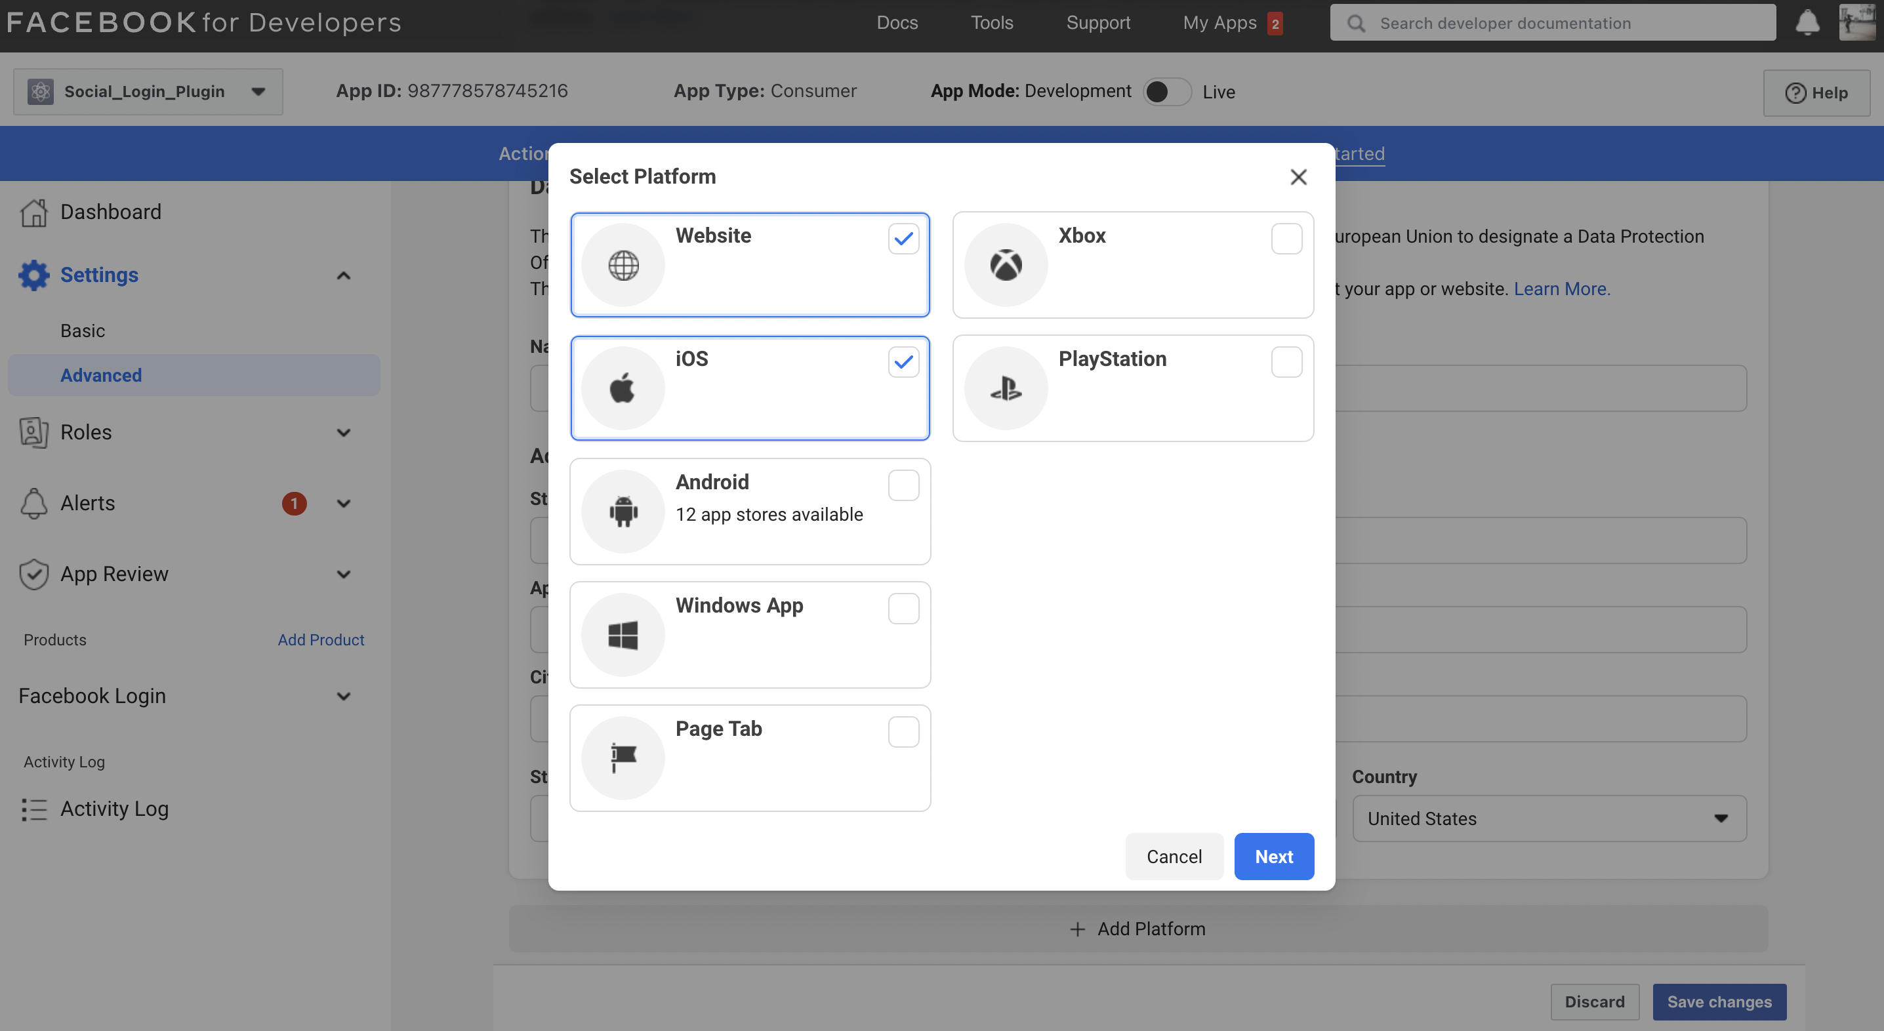1884x1031 pixels.
Task: Click the Next button
Action: [x=1274, y=857]
